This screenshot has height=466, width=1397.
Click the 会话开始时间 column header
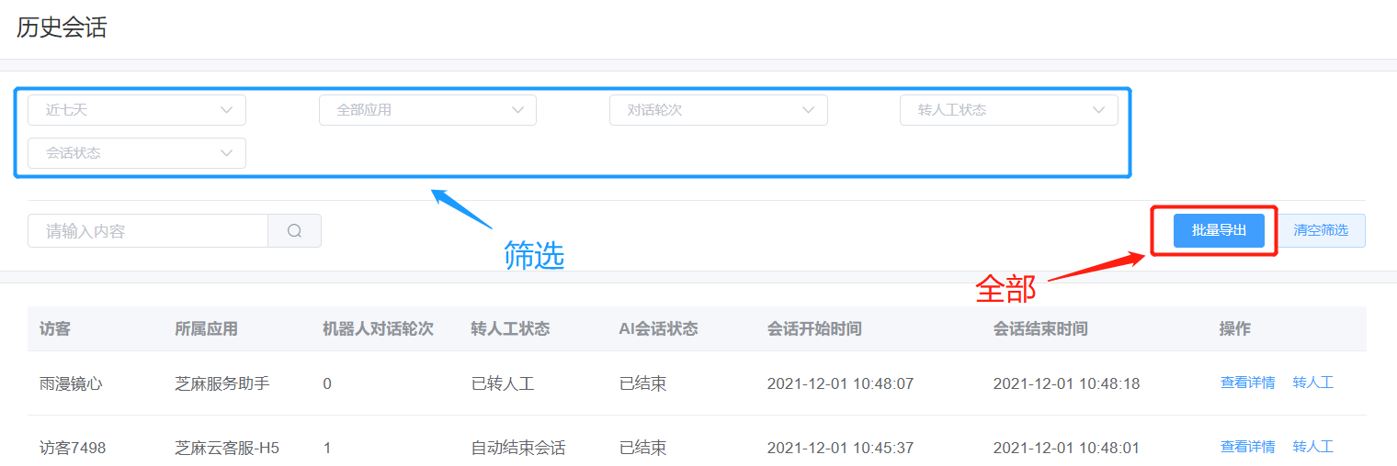(814, 328)
